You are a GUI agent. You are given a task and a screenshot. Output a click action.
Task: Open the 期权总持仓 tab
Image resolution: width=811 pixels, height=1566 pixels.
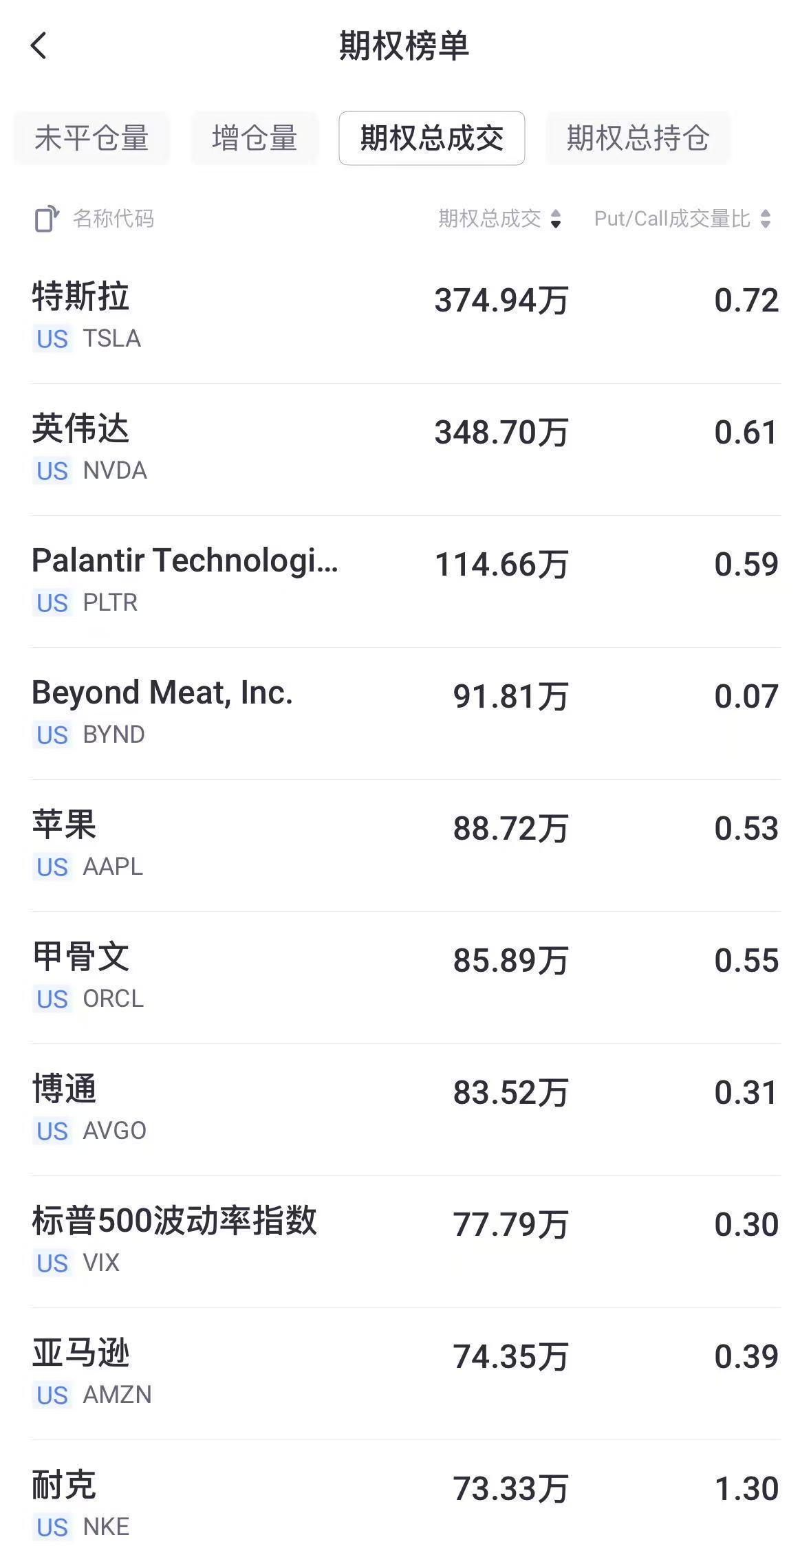point(637,138)
